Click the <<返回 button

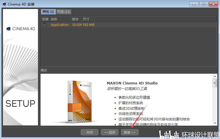click(110, 132)
